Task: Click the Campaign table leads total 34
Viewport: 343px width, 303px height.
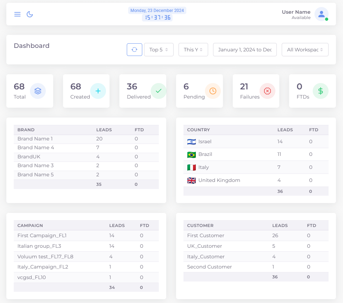Action: (x=112, y=288)
